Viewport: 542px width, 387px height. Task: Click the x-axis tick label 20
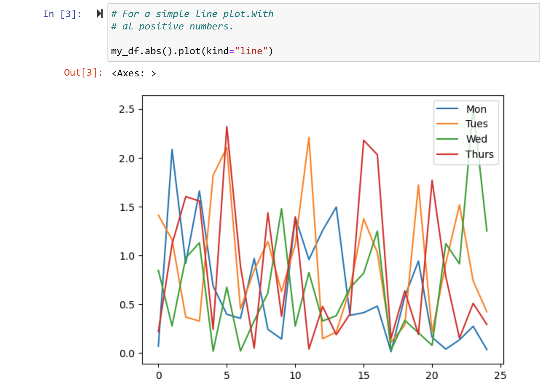[x=432, y=375]
